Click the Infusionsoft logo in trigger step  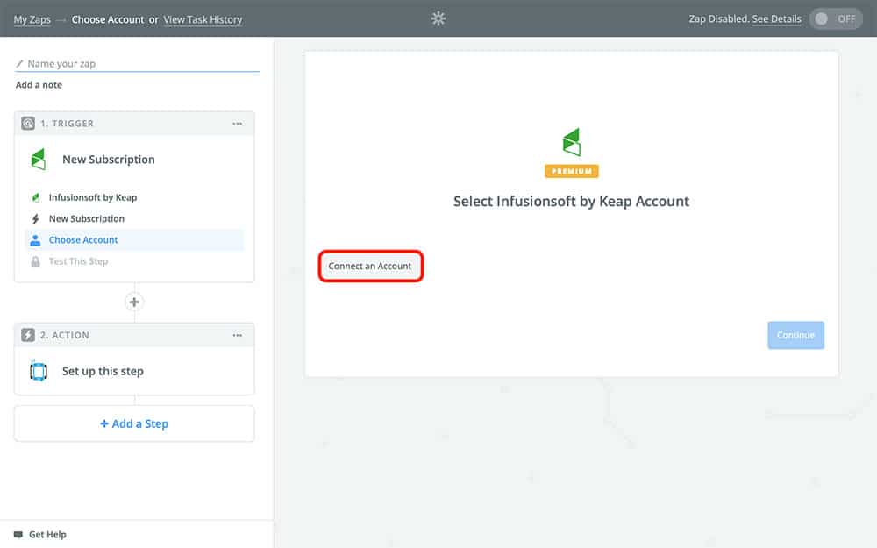click(x=38, y=160)
